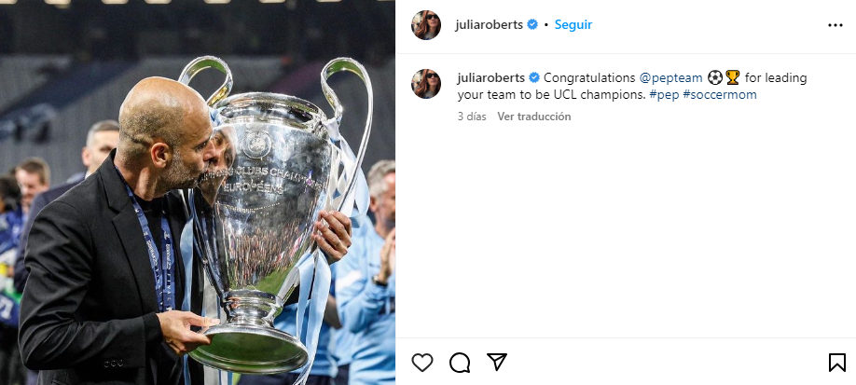This screenshot has height=385, width=856.
Task: Click the 3 días timestamp
Action: 472,117
